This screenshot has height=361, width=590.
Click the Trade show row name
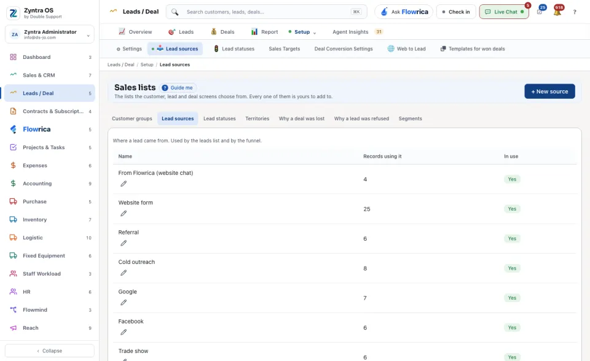pos(133,351)
